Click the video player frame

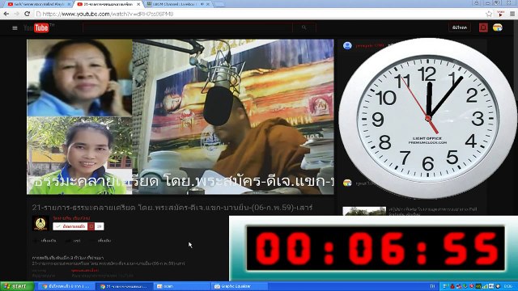pyautogui.click(x=180, y=116)
